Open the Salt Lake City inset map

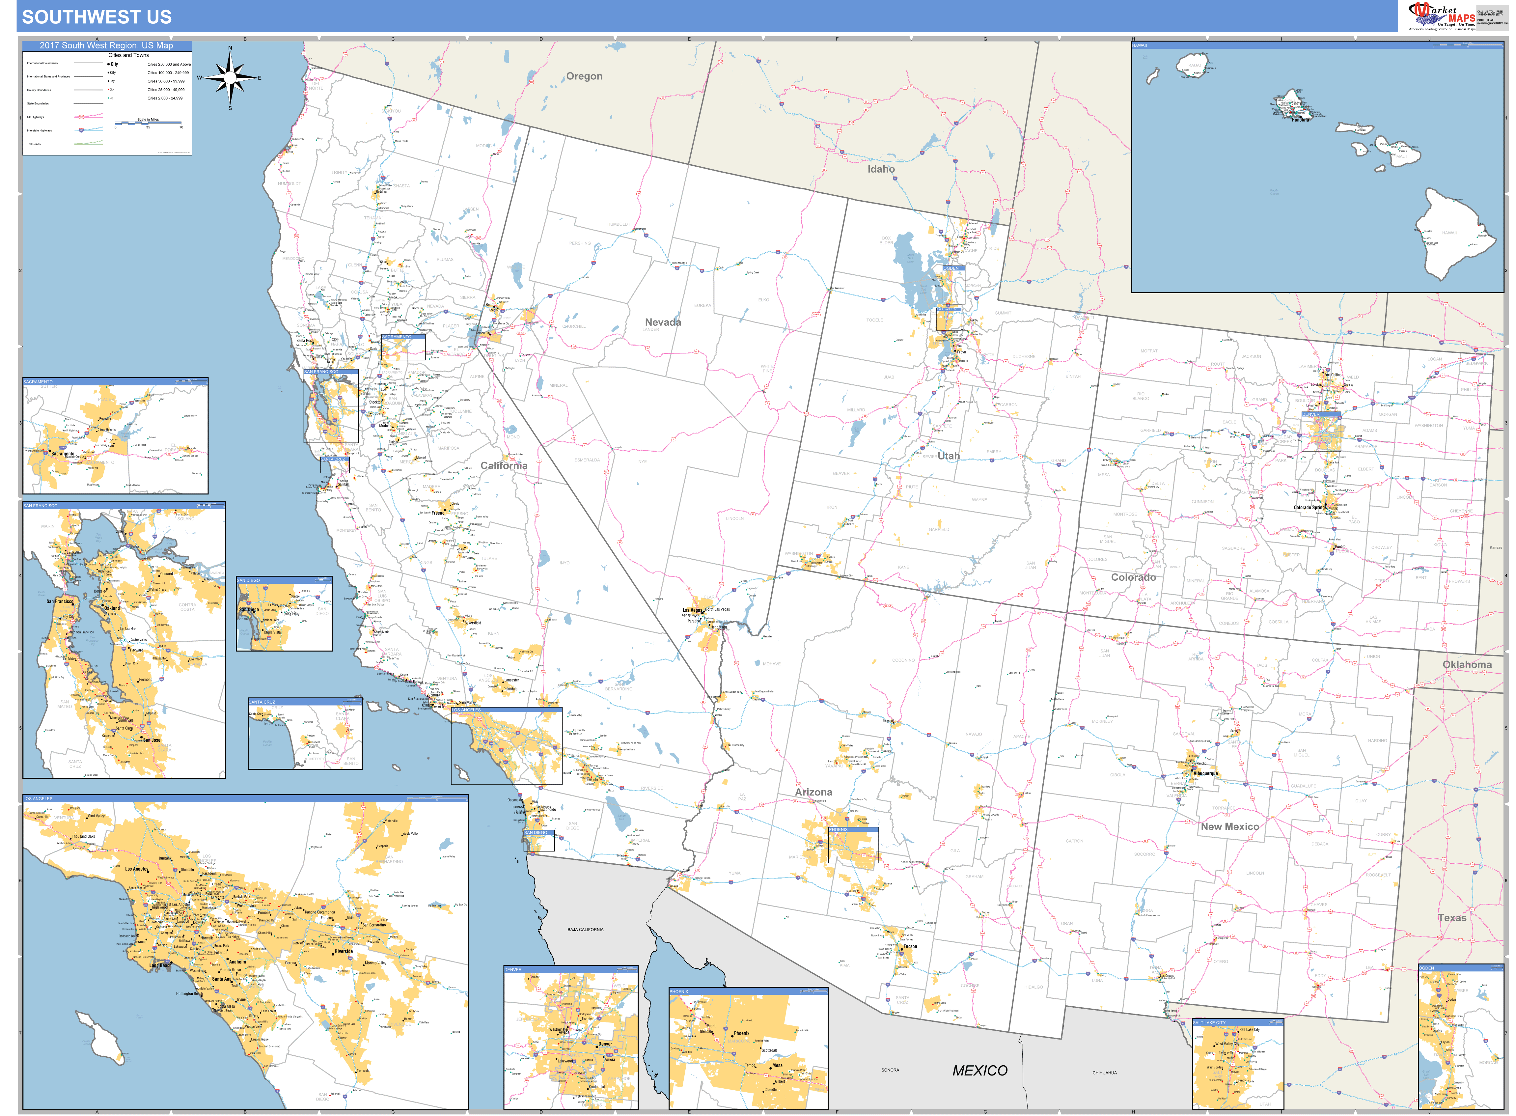pyautogui.click(x=1237, y=1064)
